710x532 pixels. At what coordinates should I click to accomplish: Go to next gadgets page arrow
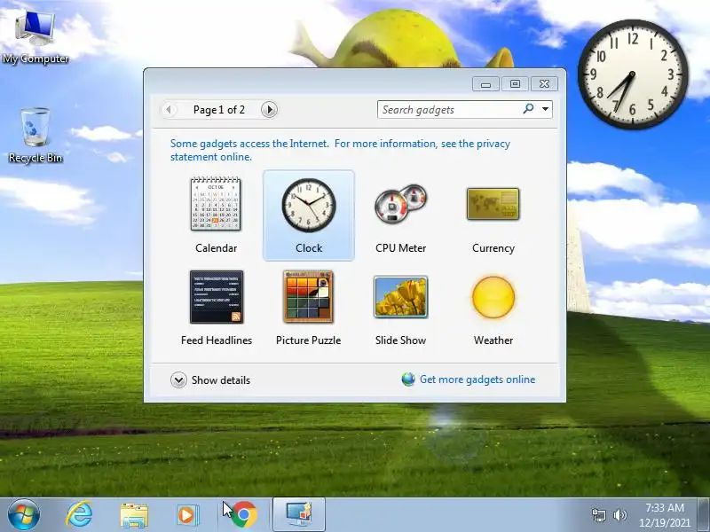[x=269, y=109]
